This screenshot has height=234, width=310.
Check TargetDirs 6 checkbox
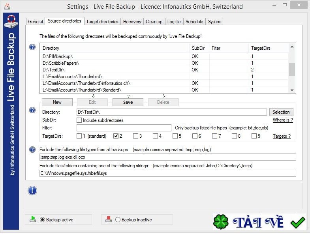(195, 136)
